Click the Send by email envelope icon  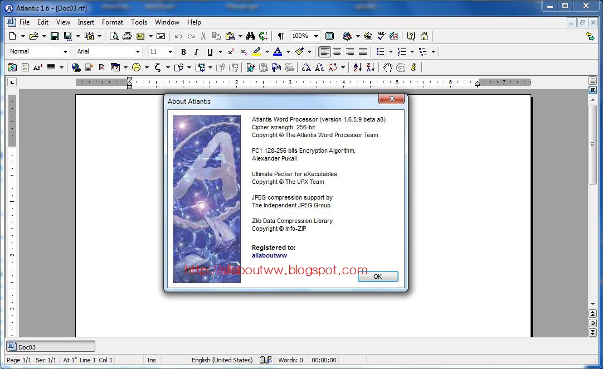140,36
